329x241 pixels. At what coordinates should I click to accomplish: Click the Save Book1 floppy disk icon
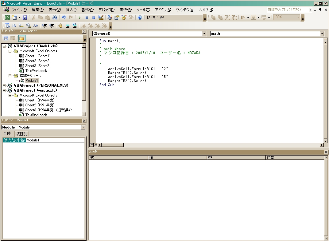[25, 18]
